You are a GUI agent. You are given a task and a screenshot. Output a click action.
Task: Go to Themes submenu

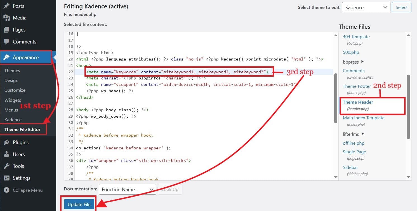12,71
